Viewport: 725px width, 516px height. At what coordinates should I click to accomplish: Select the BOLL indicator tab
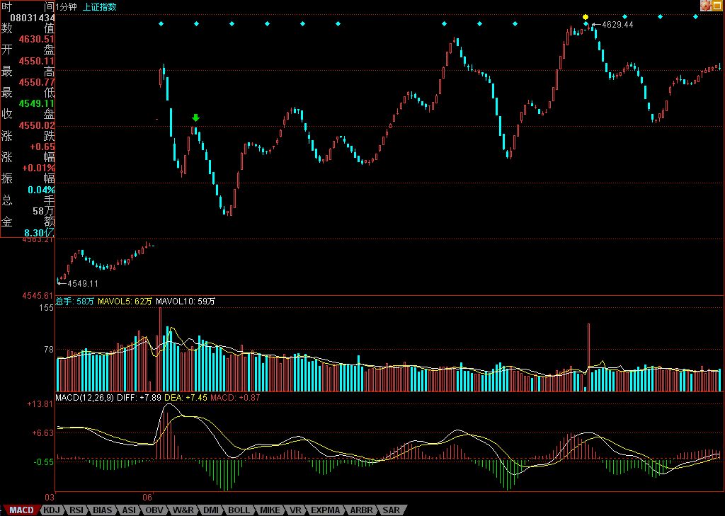click(x=239, y=510)
